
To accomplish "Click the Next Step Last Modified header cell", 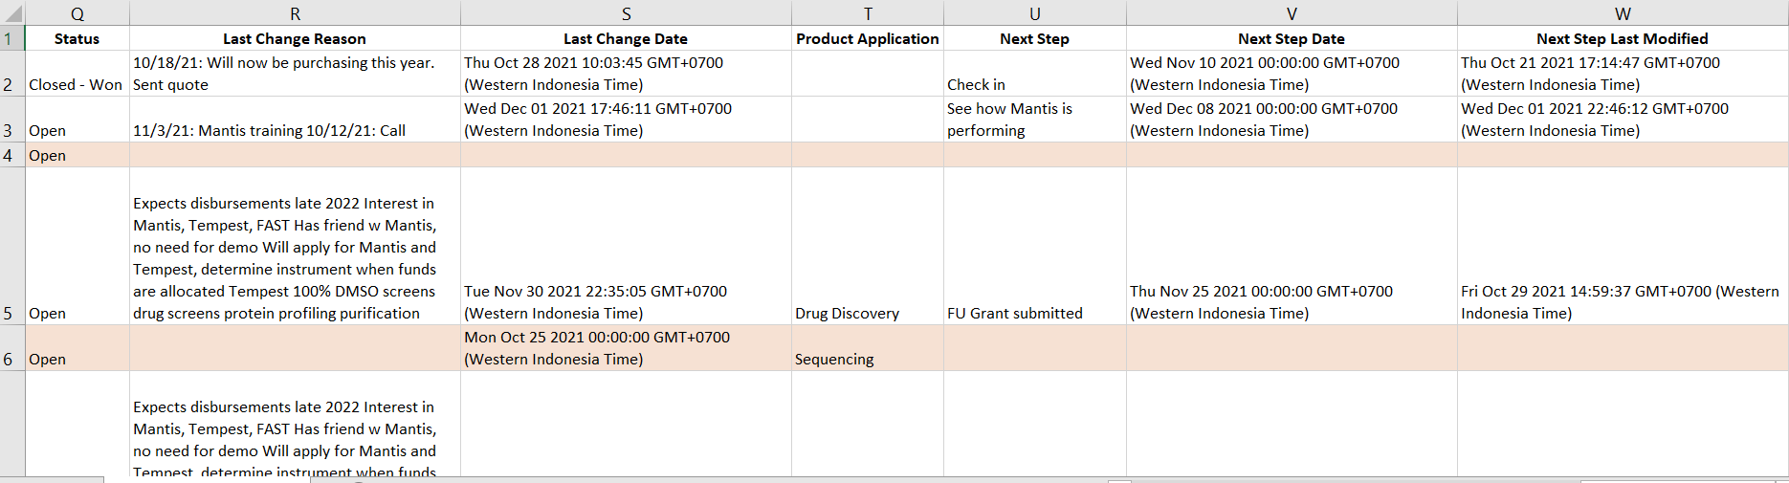I will pos(1623,38).
